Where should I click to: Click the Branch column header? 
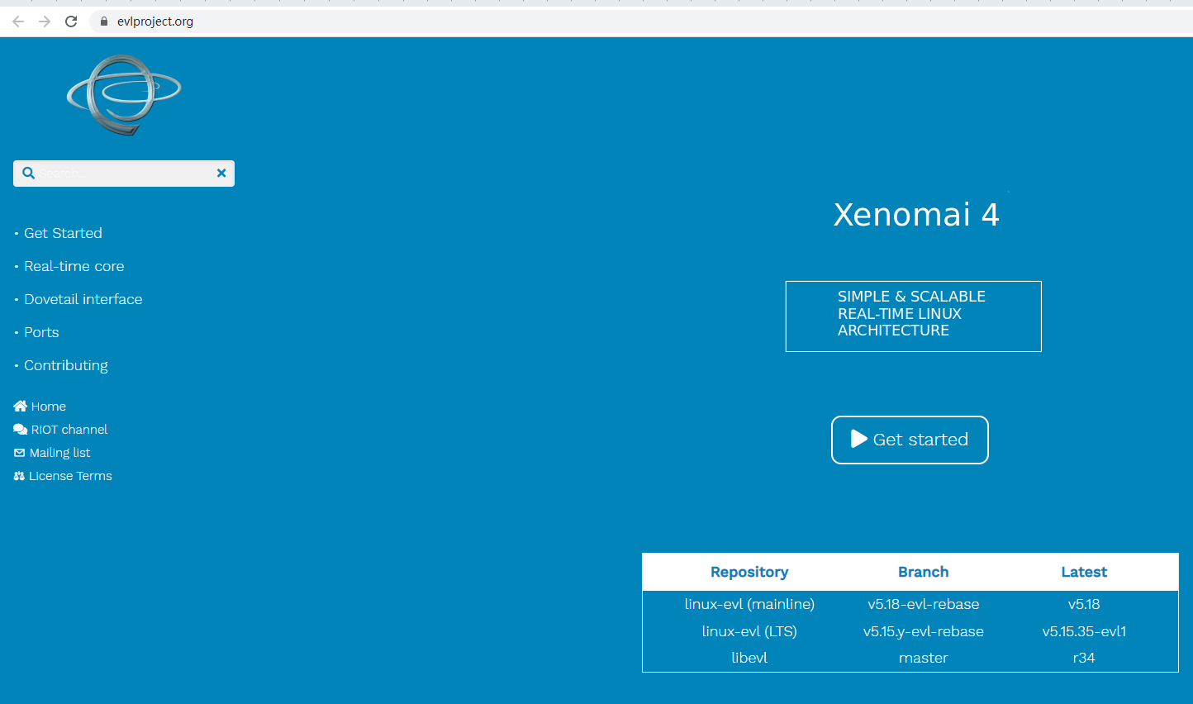(x=924, y=572)
